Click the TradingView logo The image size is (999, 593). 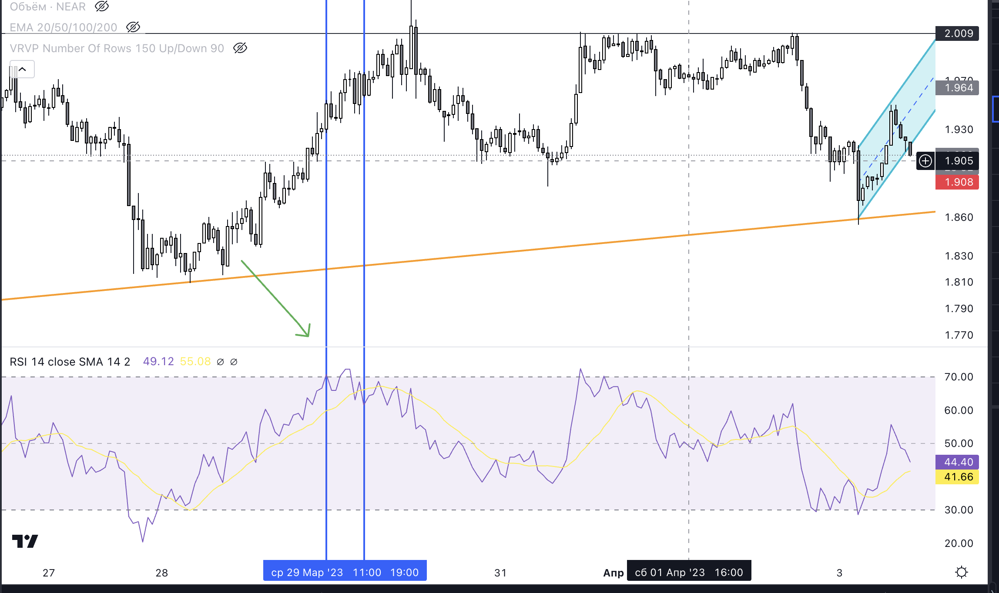[x=25, y=541]
